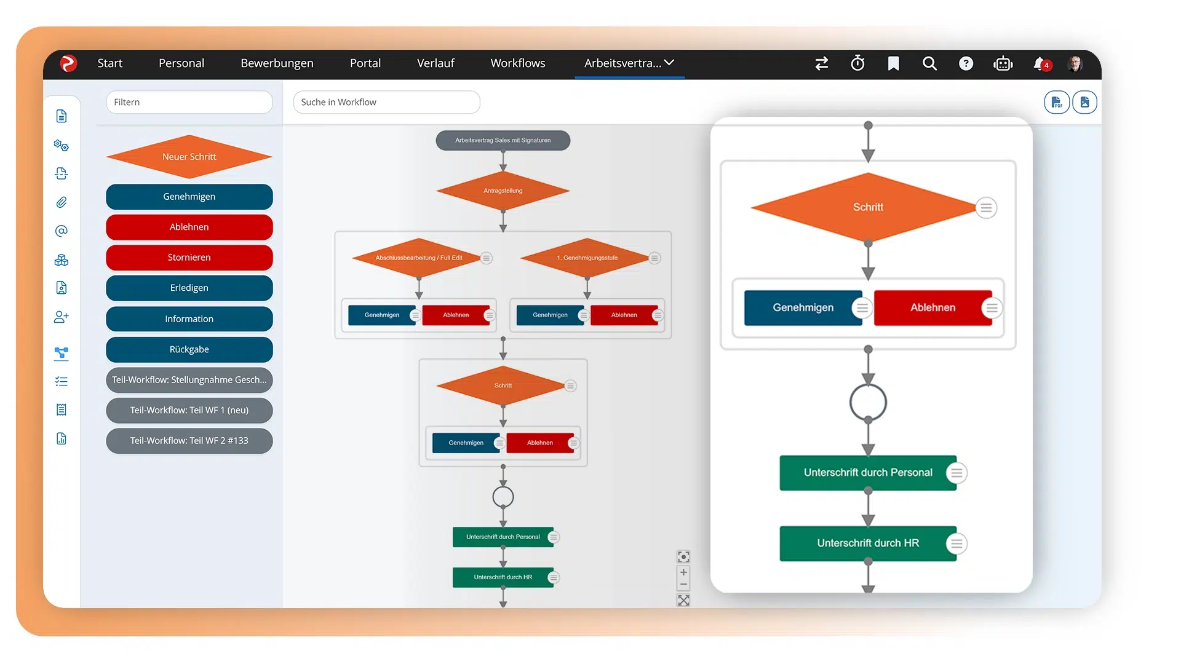This screenshot has height=664, width=1181.
Task: Click fit-to-screen icon above zoom controls
Action: pyautogui.click(x=683, y=556)
